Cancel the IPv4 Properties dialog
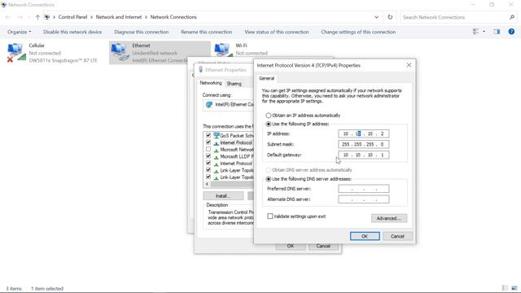521x293 pixels. tap(397, 236)
